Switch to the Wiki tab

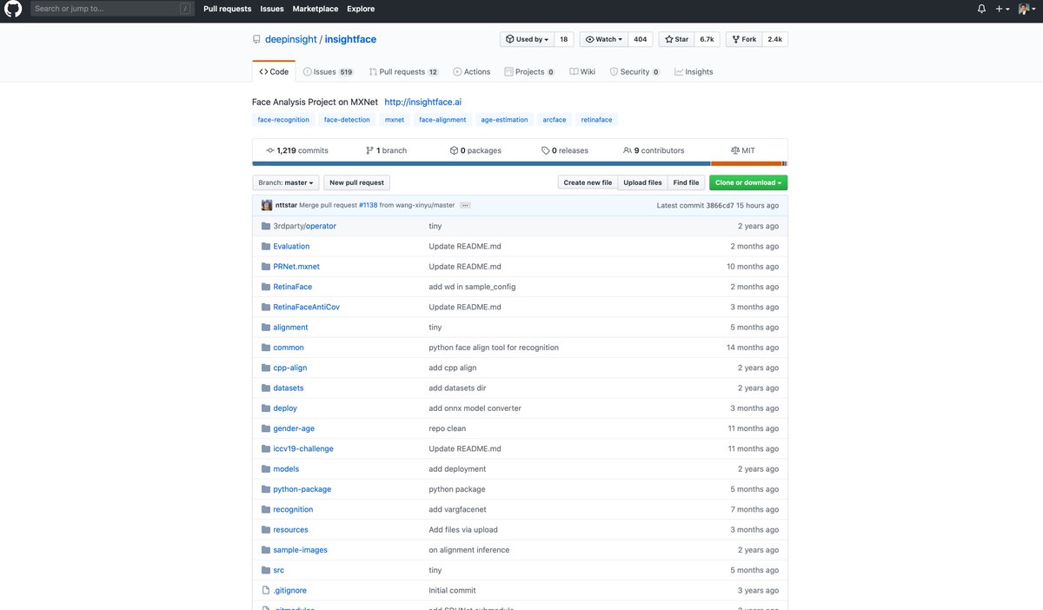click(x=582, y=72)
